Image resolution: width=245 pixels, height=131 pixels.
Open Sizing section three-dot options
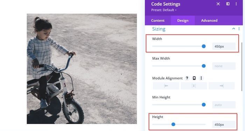pyautogui.click(x=239, y=29)
